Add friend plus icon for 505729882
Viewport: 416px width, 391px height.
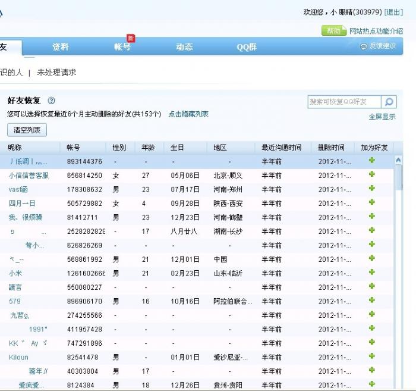pos(371,202)
